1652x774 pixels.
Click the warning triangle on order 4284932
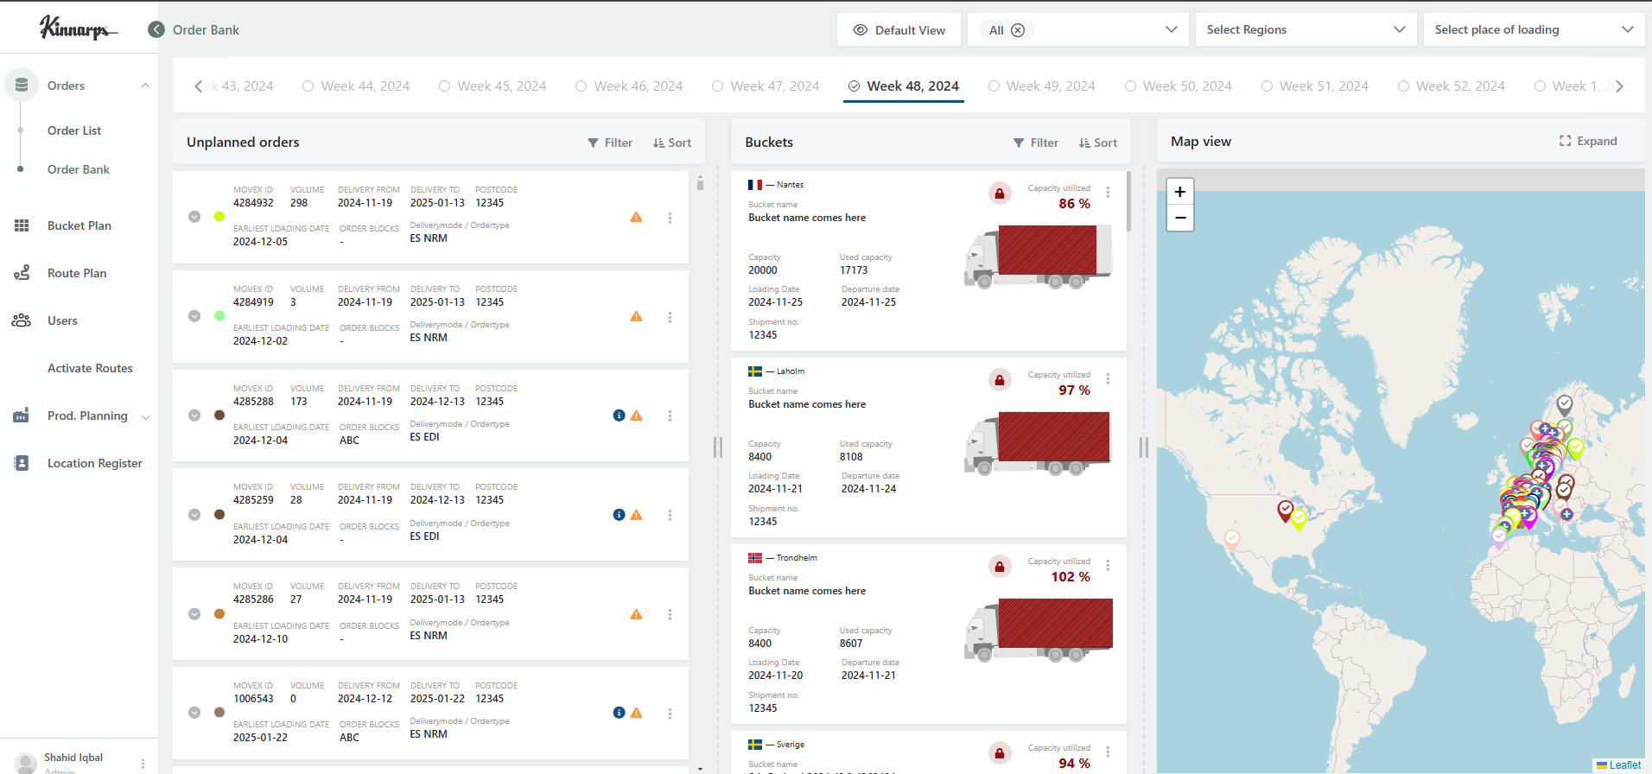(636, 218)
